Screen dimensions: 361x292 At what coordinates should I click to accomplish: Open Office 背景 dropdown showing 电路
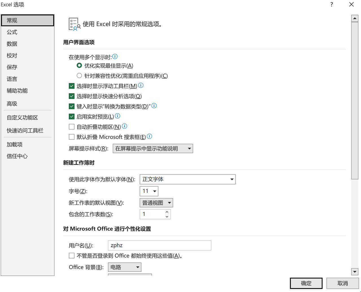click(x=124, y=267)
